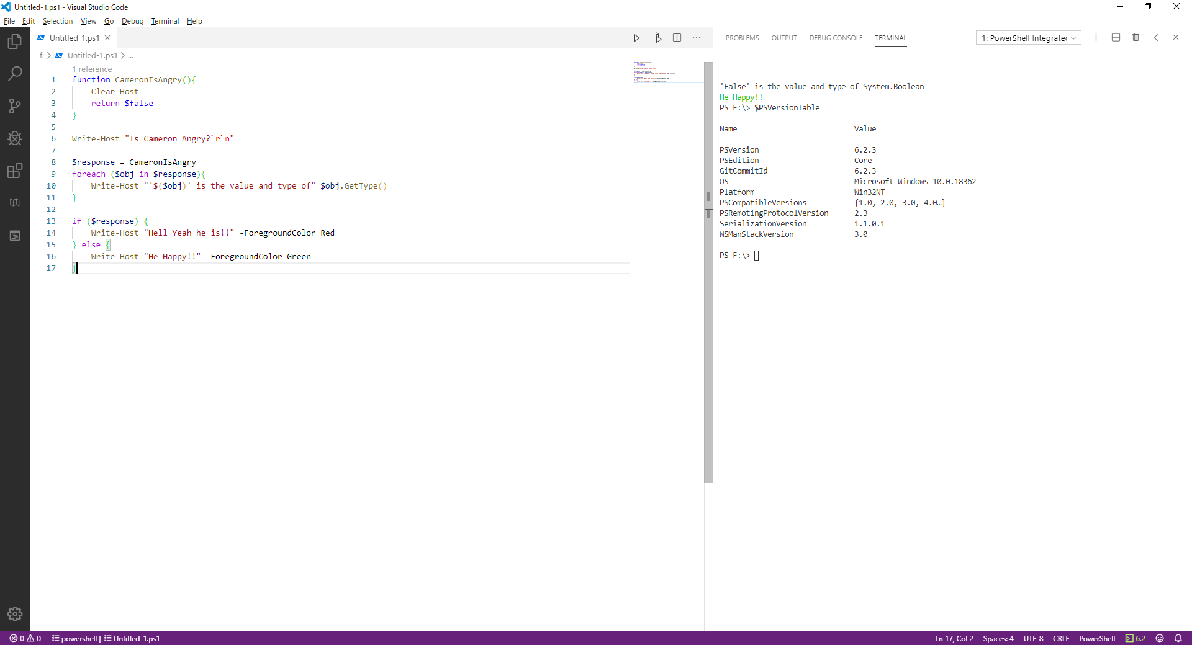Split the editor
This screenshot has width=1192, height=645.
pyautogui.click(x=677, y=37)
